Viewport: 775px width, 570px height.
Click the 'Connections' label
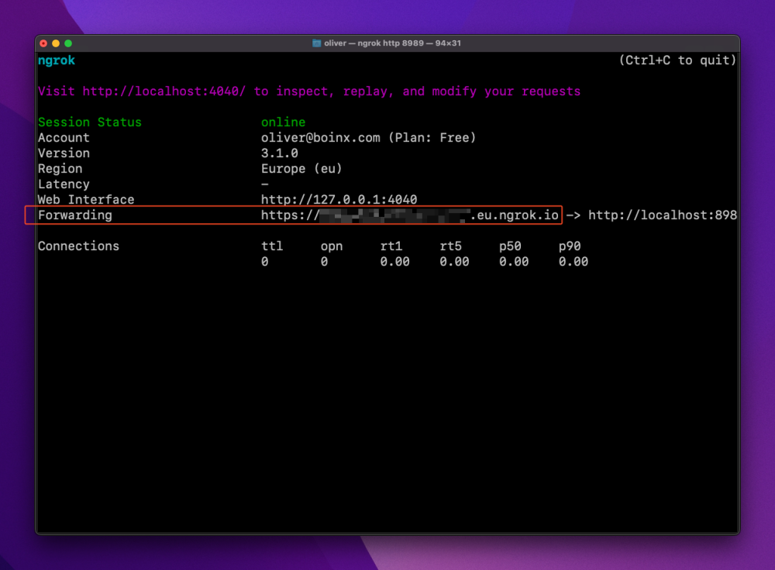78,246
